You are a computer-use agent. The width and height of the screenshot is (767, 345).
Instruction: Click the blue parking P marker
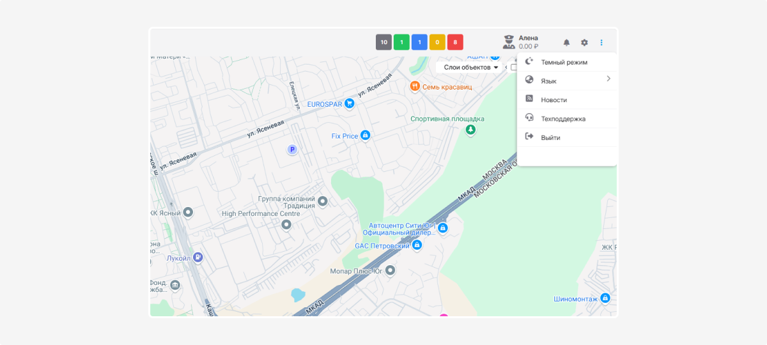pos(292,149)
